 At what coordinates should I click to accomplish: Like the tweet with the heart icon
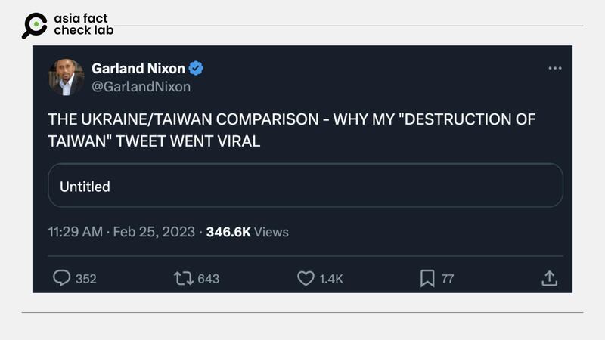pos(305,278)
